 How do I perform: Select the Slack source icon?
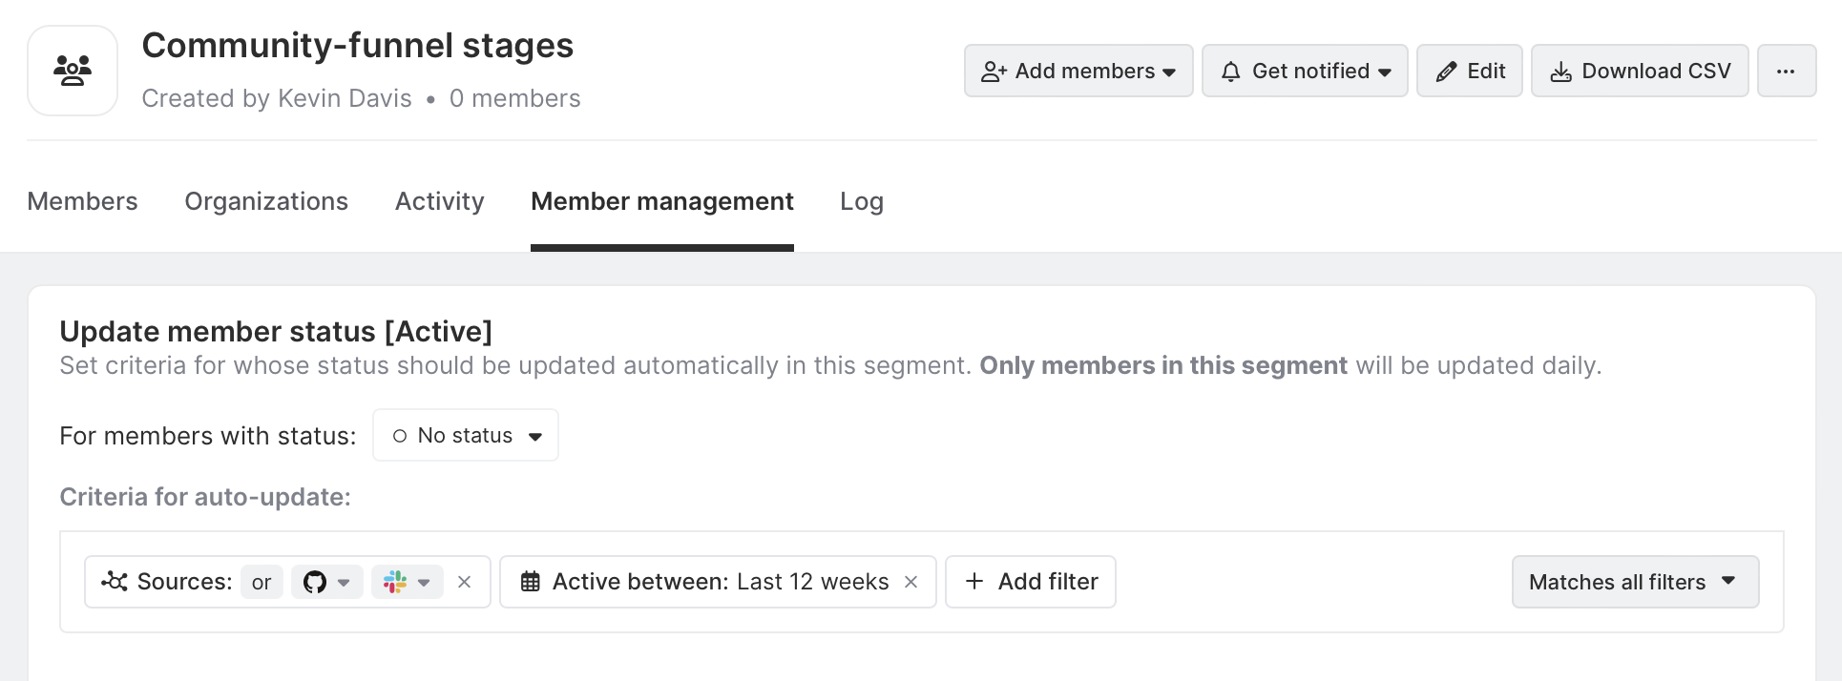click(395, 582)
